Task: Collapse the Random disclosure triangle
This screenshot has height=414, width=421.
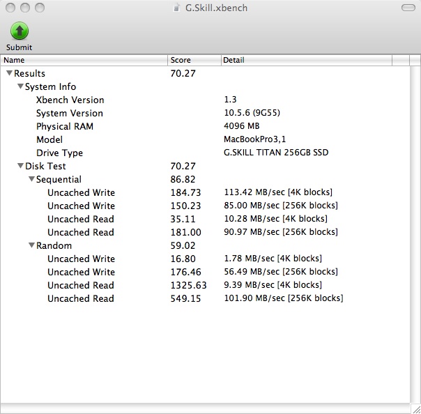Action: [31, 245]
